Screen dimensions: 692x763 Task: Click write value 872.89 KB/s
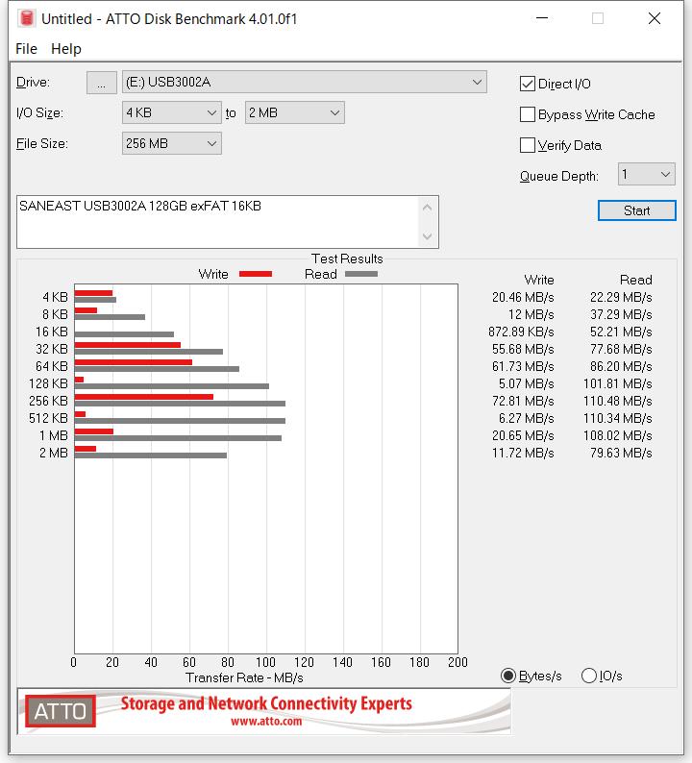(x=521, y=332)
